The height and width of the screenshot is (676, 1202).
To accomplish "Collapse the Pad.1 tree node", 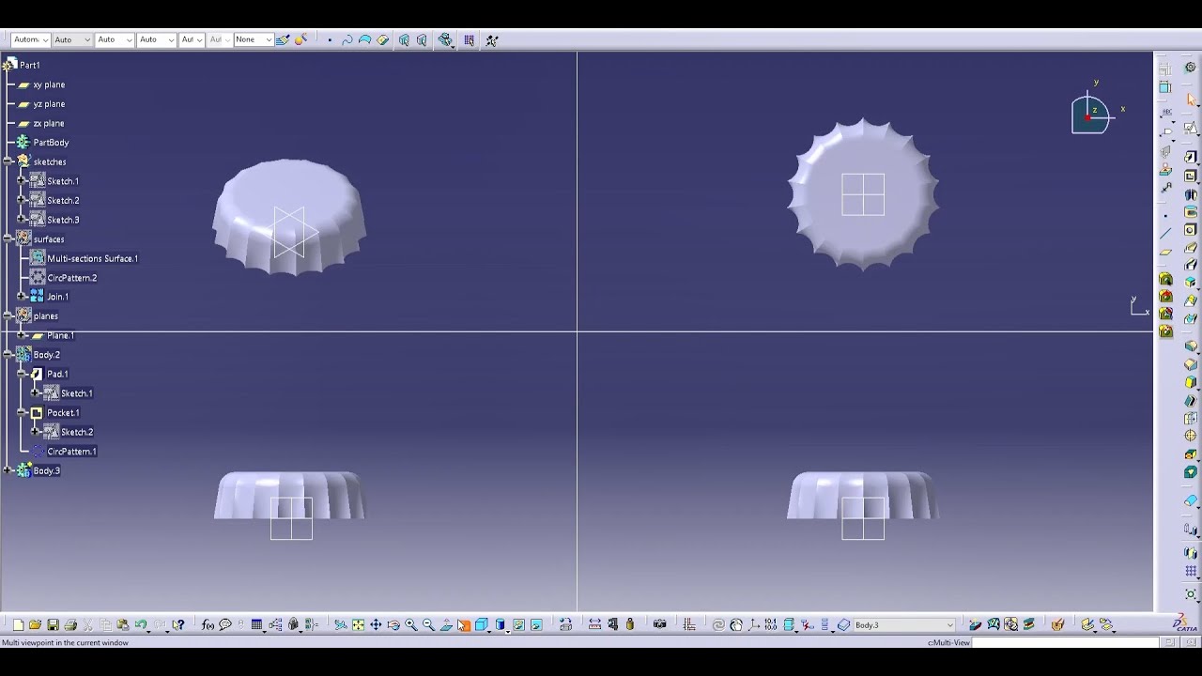I will point(22,374).
